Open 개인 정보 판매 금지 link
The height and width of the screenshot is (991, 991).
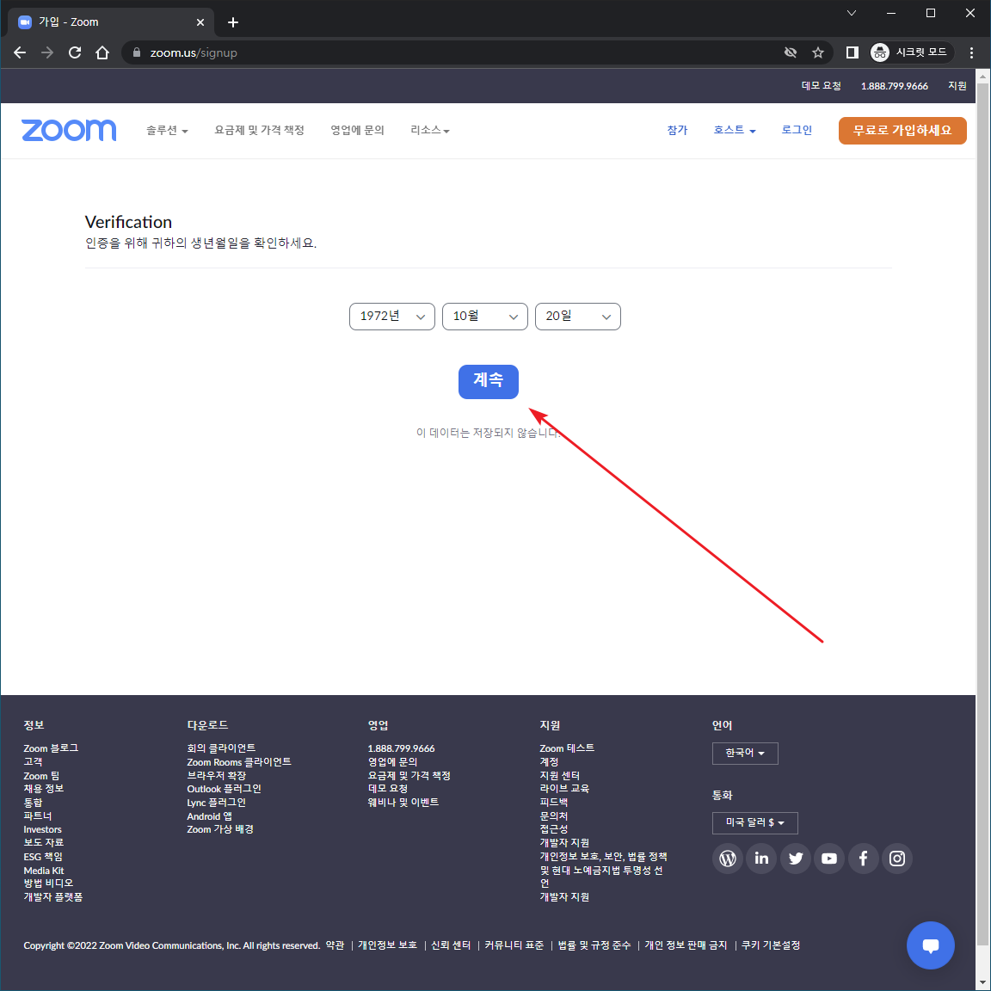pos(686,945)
